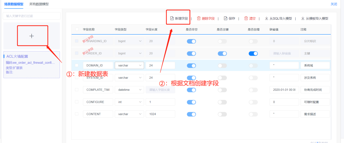The width and height of the screenshot is (344, 143).
Task: Click the 新增字段 add-field button
Action: (x=179, y=18)
